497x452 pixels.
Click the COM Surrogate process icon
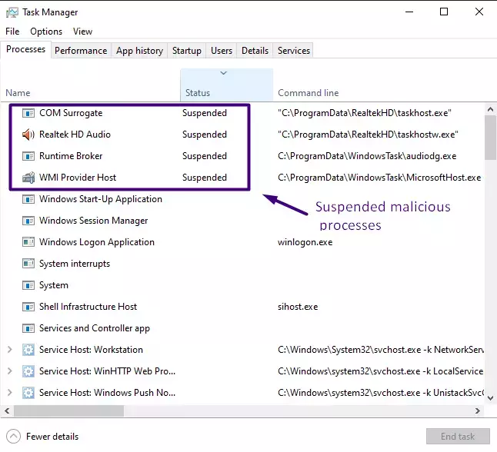(x=28, y=113)
